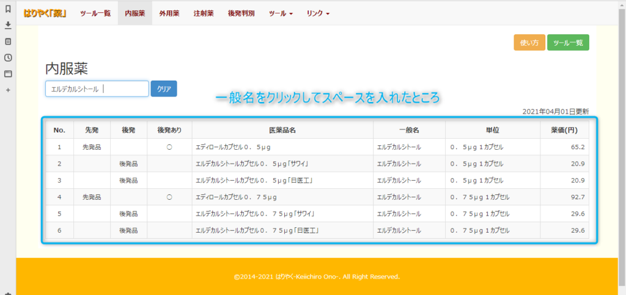Image resolution: width=626 pixels, height=295 pixels.
Task: Show the history clock panel
Action: (x=8, y=57)
